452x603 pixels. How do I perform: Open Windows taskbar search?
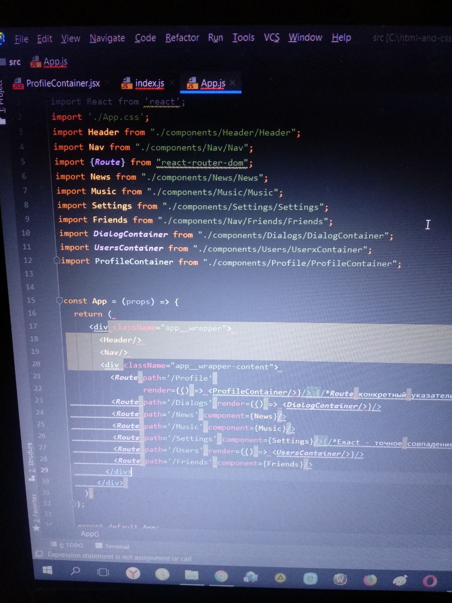75,571
